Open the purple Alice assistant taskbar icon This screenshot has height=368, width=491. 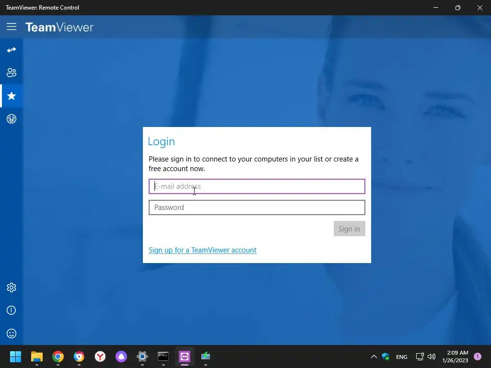click(x=121, y=356)
